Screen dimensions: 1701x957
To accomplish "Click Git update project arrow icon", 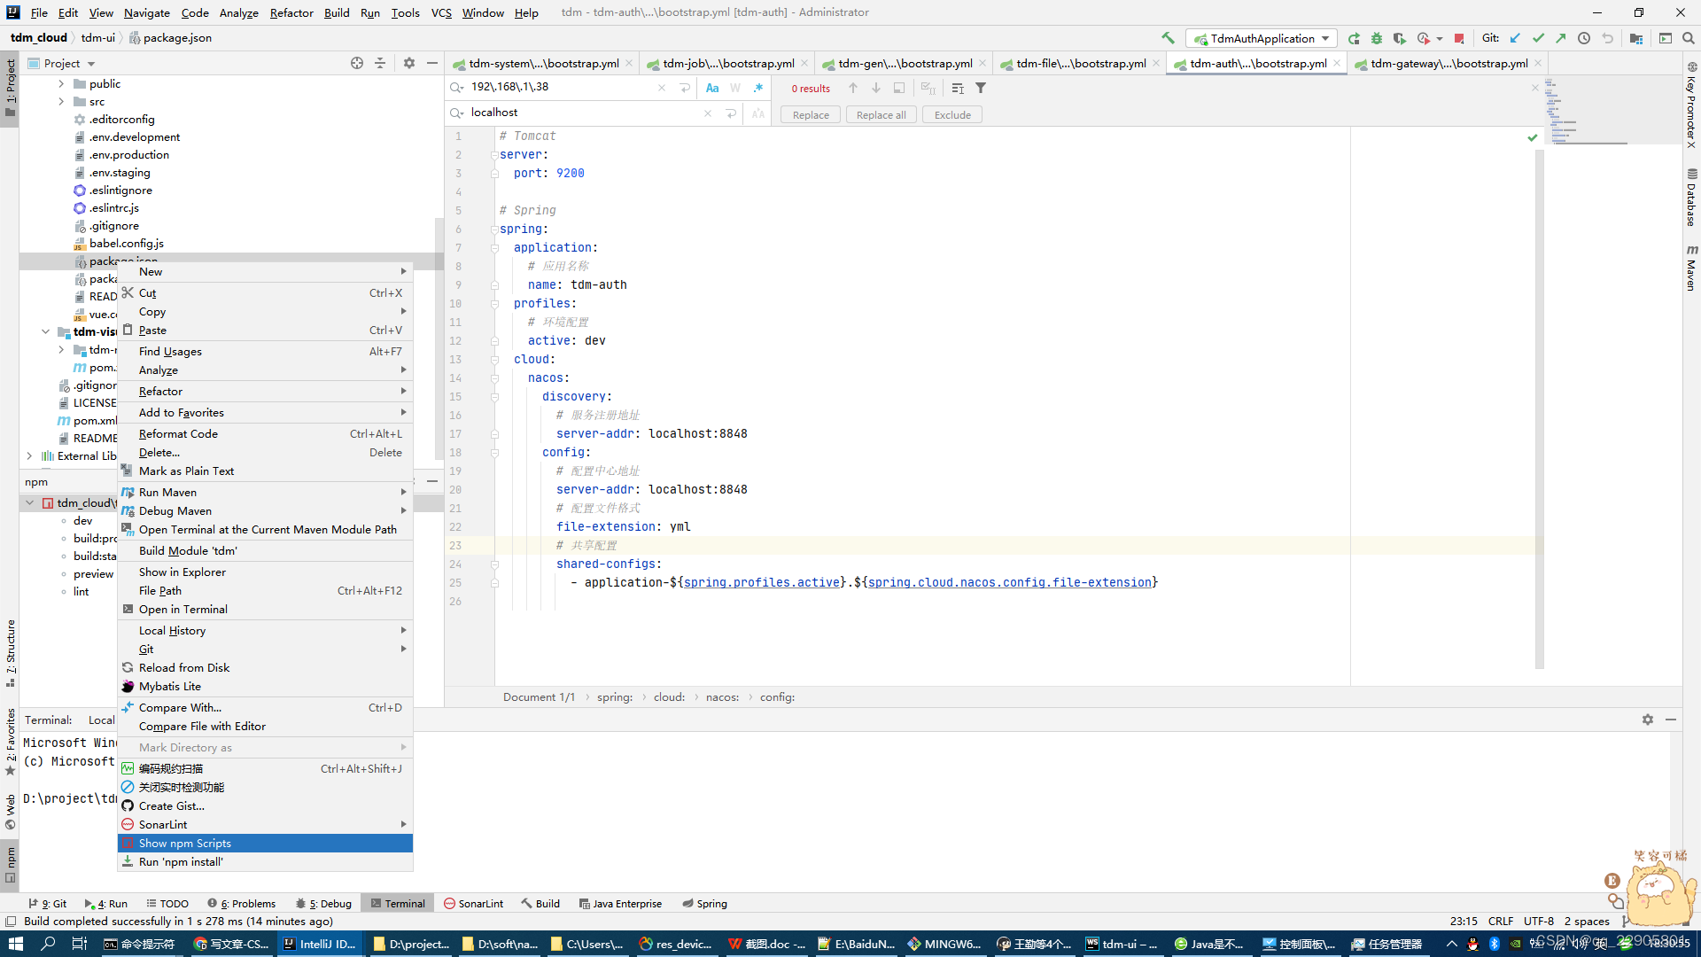I will pos(1515,38).
